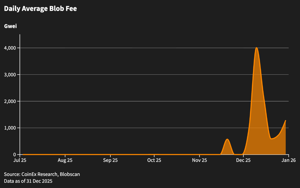Select the Sep 25 x-axis label
Viewport: 300px width, 188px height.
pyautogui.click(x=110, y=161)
